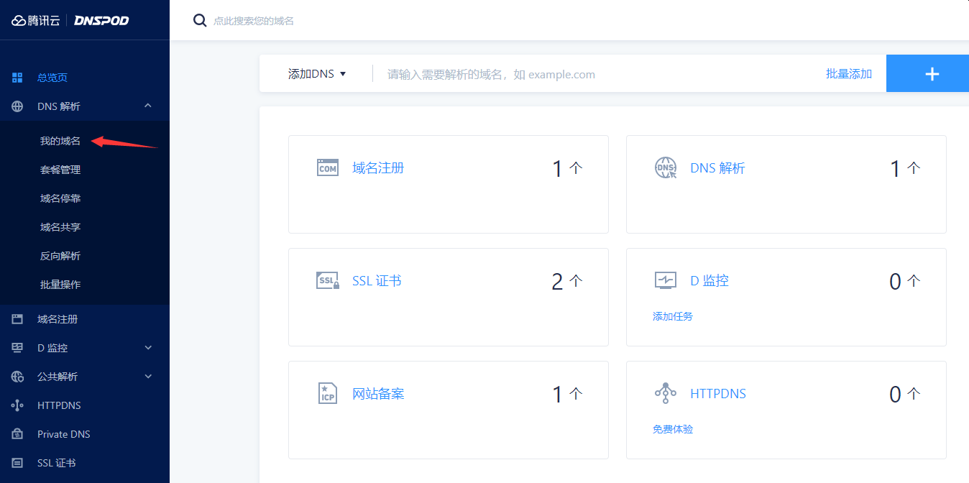The height and width of the screenshot is (483, 969).
Task: Click the count 1 个 on 域名注册 card
Action: pyautogui.click(x=567, y=168)
